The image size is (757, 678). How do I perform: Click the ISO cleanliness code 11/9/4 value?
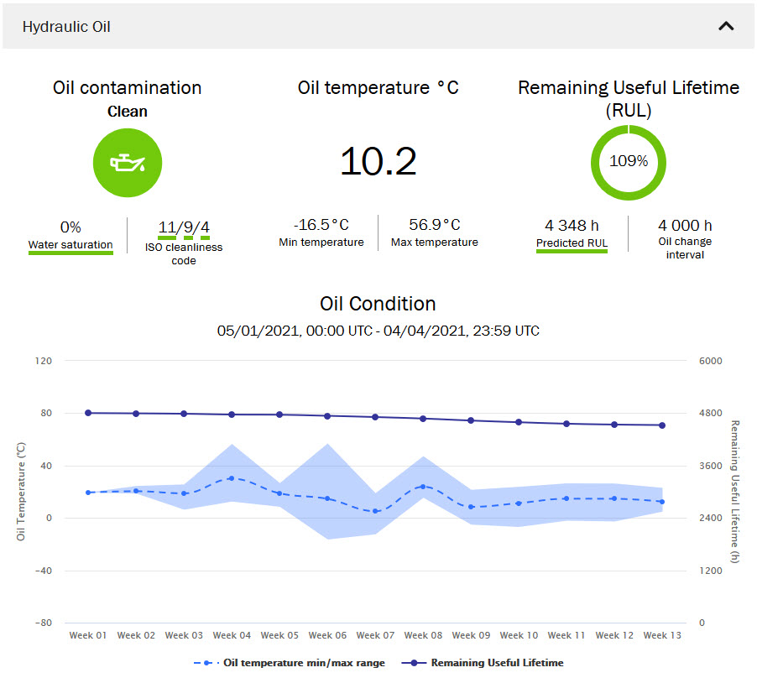tap(184, 227)
